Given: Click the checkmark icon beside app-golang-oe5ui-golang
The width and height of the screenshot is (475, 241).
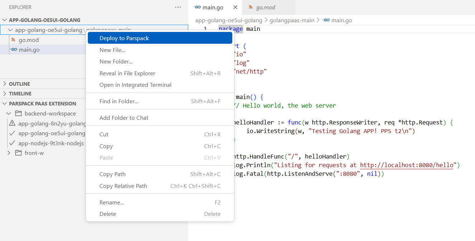Looking at the screenshot, I should click(12, 133).
